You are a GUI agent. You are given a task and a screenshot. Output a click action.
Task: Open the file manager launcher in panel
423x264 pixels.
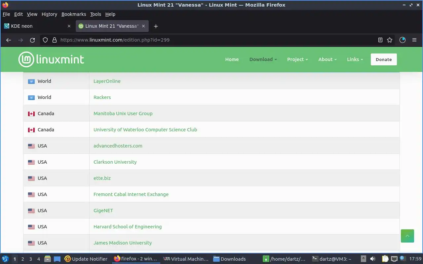tap(48, 259)
